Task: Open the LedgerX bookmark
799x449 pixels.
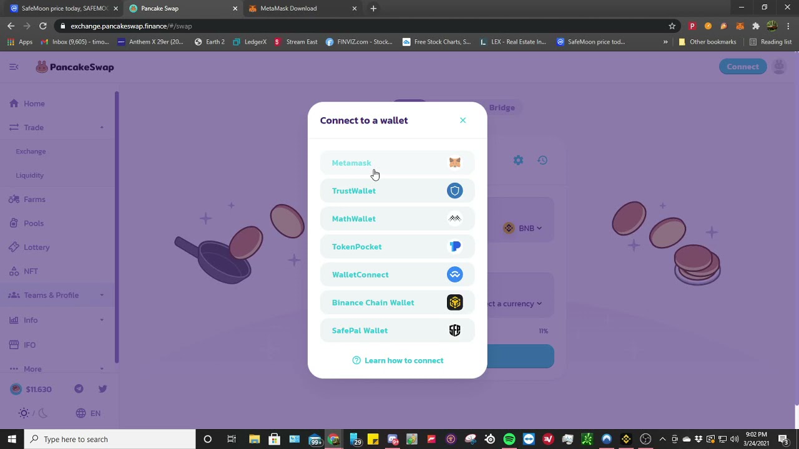Action: coord(249,42)
